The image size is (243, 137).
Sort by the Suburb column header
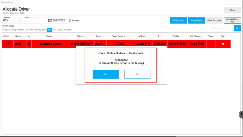(x=80, y=36)
